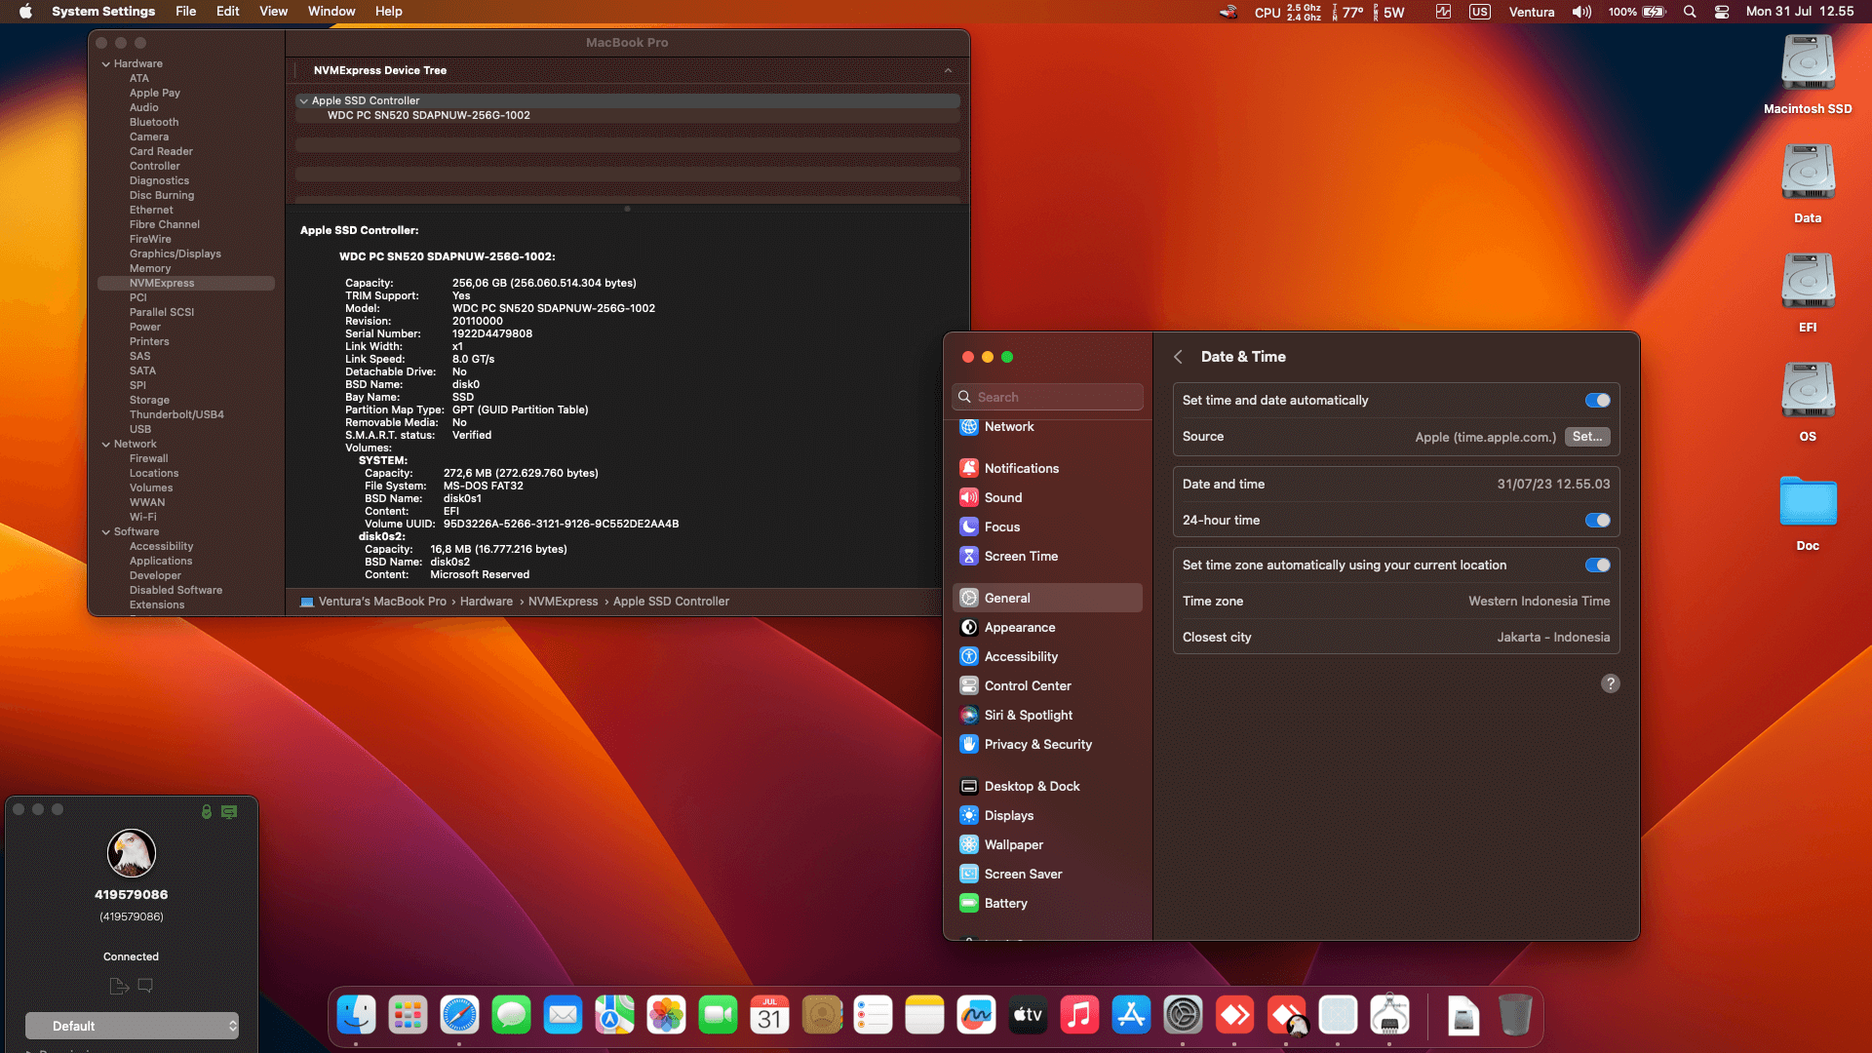Collapse the Software section in System Information

coord(106,532)
